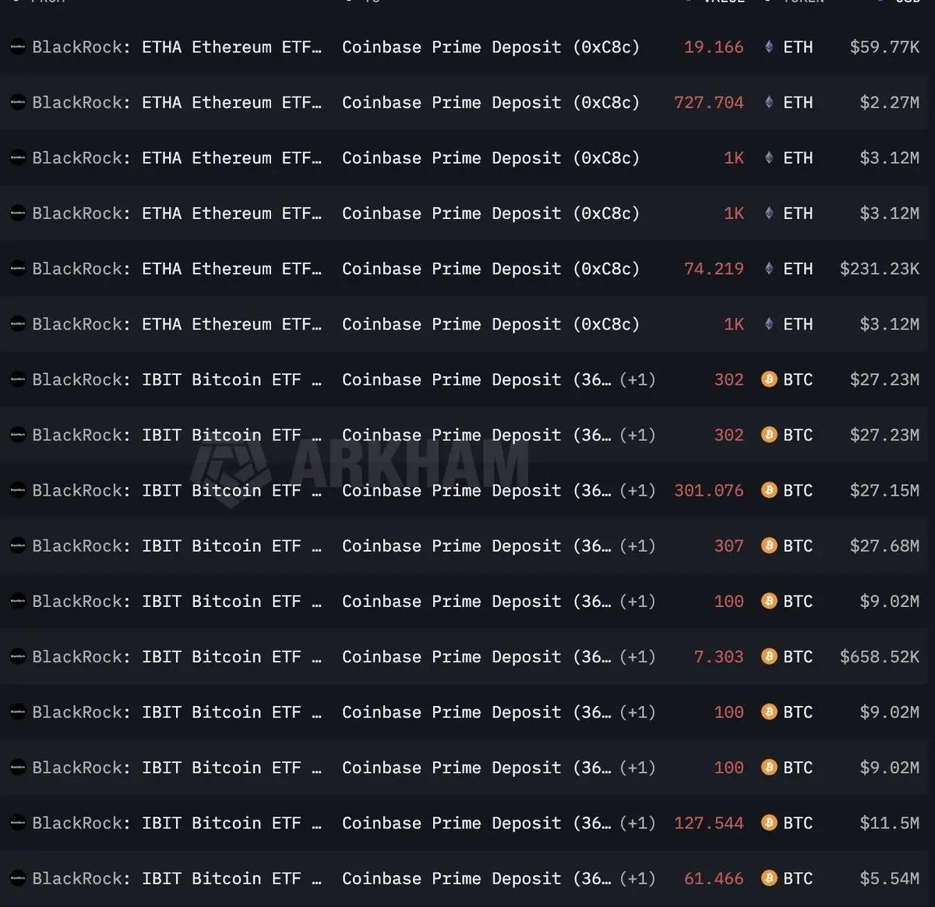Image resolution: width=935 pixels, height=907 pixels.
Task: Open BlackRock ETHA Ethereum ETF sender of 727.704 ETH
Action: (x=176, y=102)
